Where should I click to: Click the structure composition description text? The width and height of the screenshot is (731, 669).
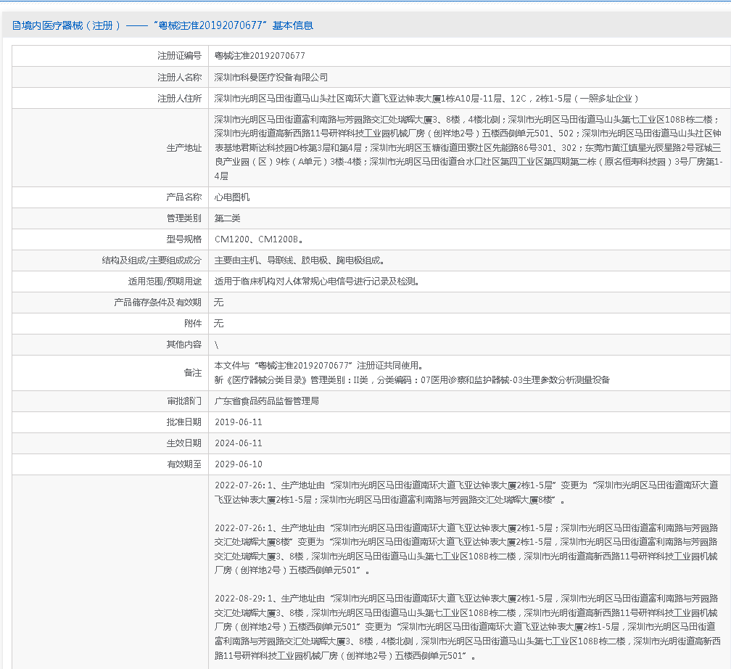299,260
